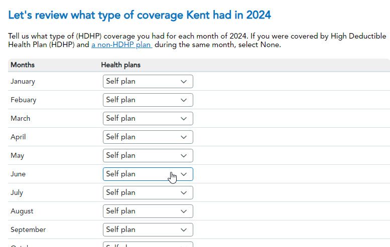The image size is (390, 247).
Task: Click the "September" month label
Action: [28, 229]
